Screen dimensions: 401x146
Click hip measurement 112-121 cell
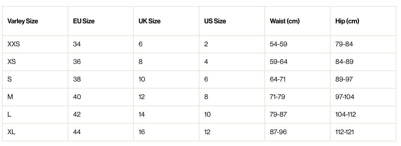[344, 132]
